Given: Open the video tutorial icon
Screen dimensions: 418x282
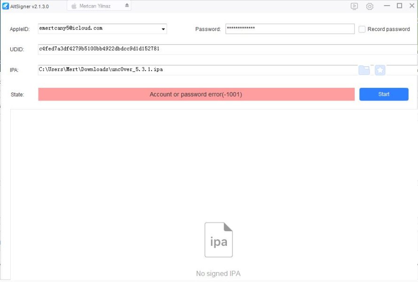Looking at the screenshot, I should 354,6.
